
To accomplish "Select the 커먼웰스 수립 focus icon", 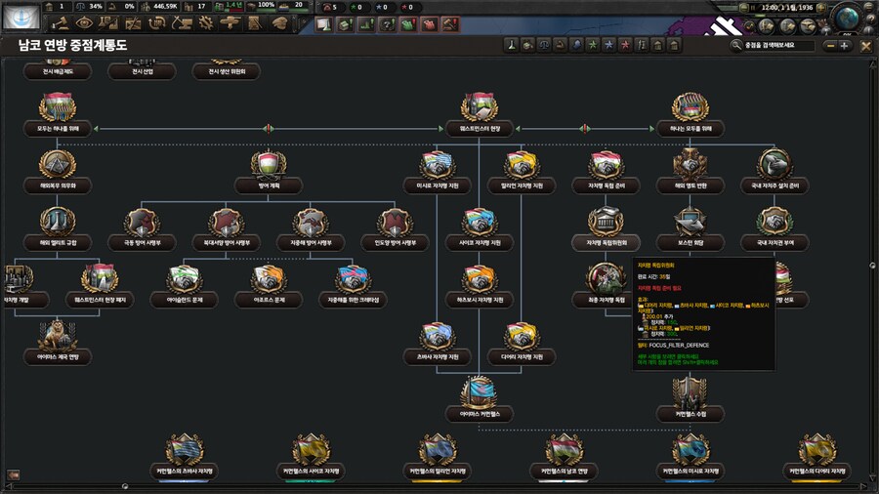I will [x=691, y=391].
